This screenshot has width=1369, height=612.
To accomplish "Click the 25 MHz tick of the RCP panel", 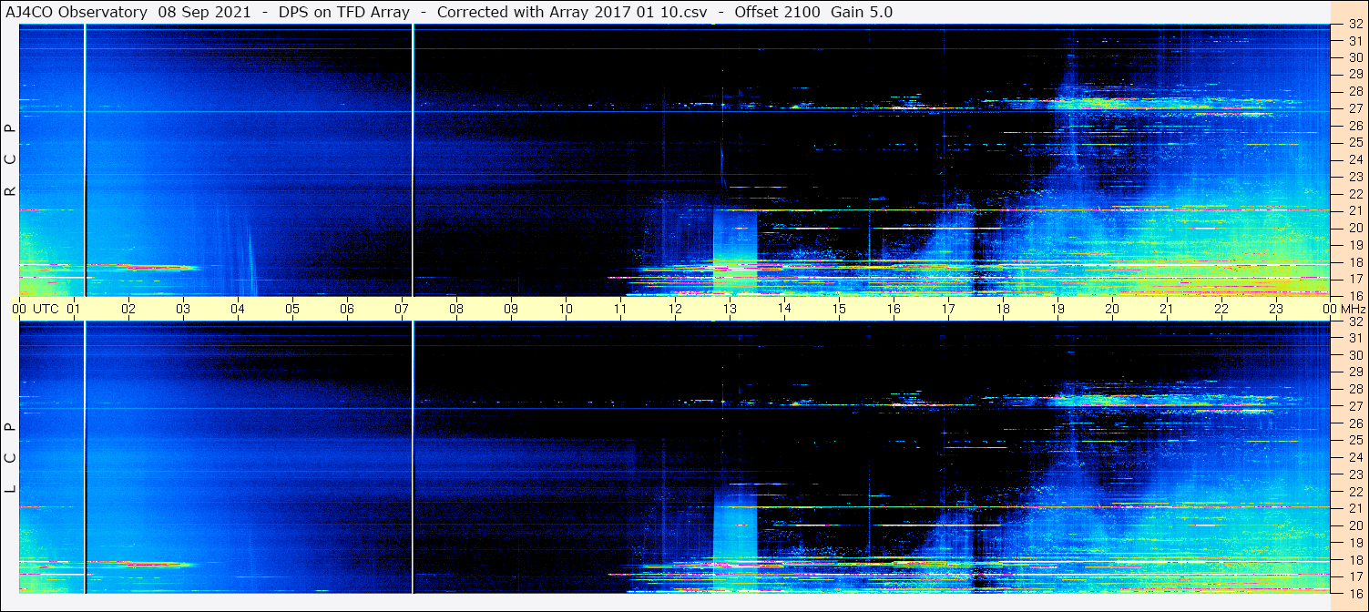I will pos(1354,143).
